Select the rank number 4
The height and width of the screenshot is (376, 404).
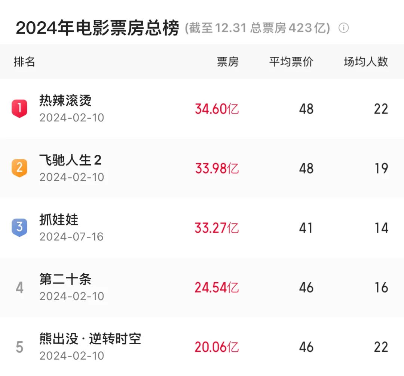19,287
